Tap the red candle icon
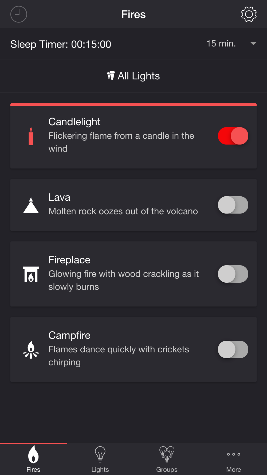The height and width of the screenshot is (475, 267). [31, 136]
